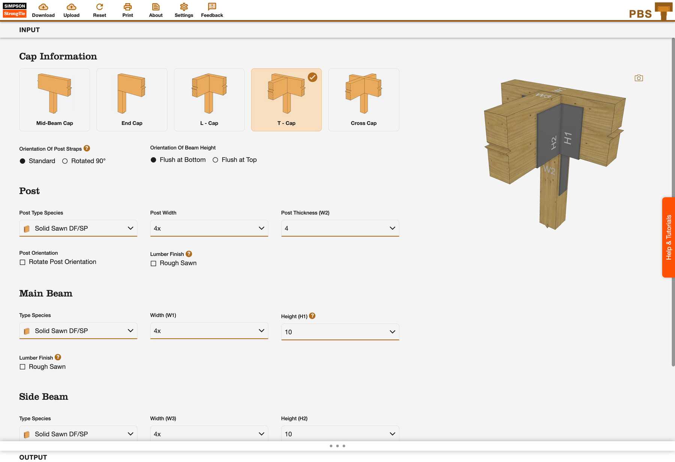
Task: Open the Main Beam Width (W1) dropdown
Action: (209, 331)
